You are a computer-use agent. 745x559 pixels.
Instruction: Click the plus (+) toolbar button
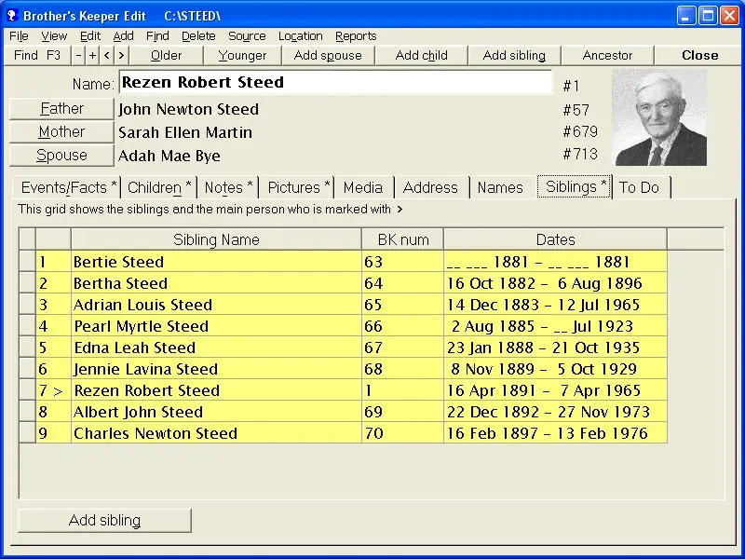tap(92, 55)
